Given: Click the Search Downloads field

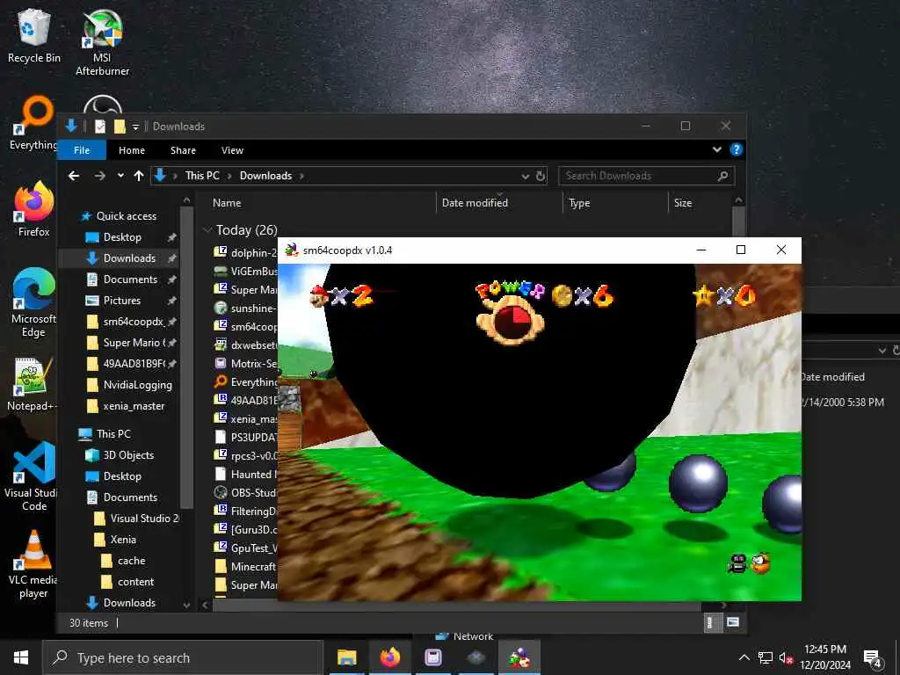Looking at the screenshot, I should click(x=646, y=176).
